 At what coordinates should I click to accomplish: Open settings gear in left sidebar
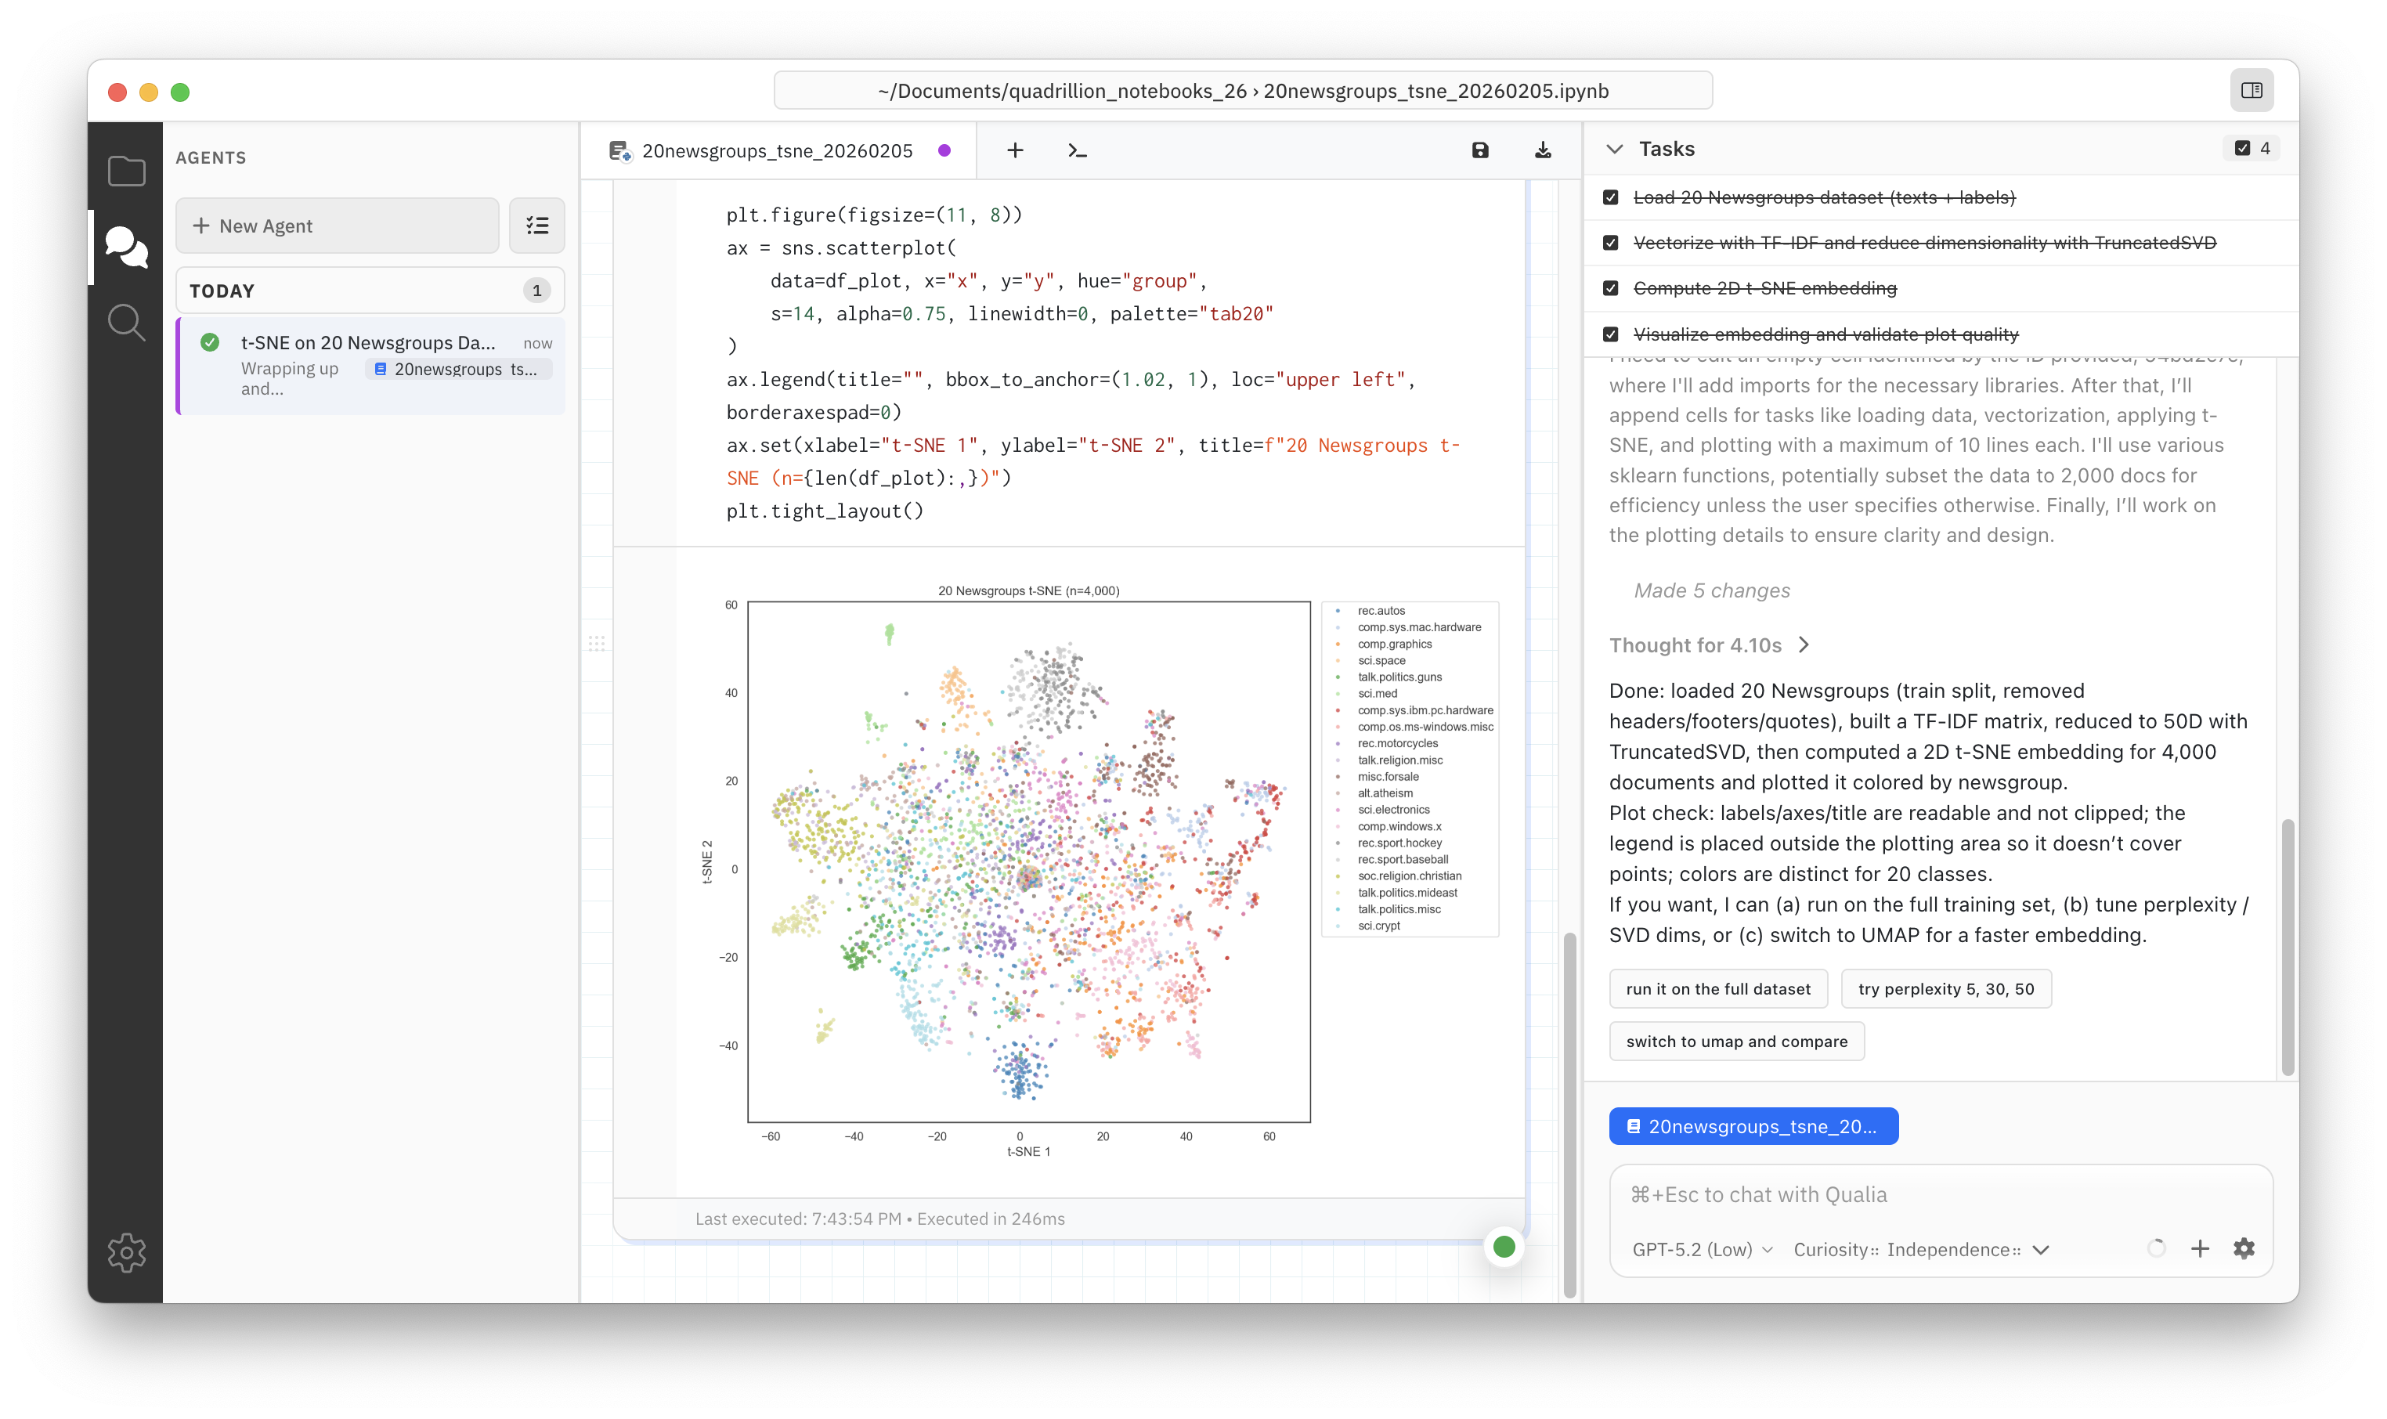coord(126,1251)
